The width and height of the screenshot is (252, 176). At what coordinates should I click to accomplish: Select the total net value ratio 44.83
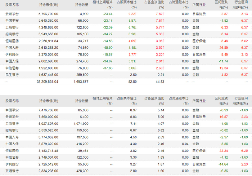click(160, 82)
